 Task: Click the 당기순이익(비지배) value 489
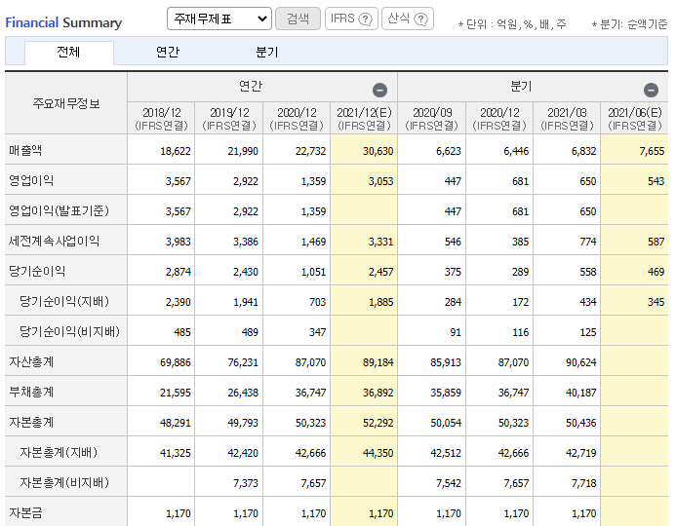pos(250,332)
